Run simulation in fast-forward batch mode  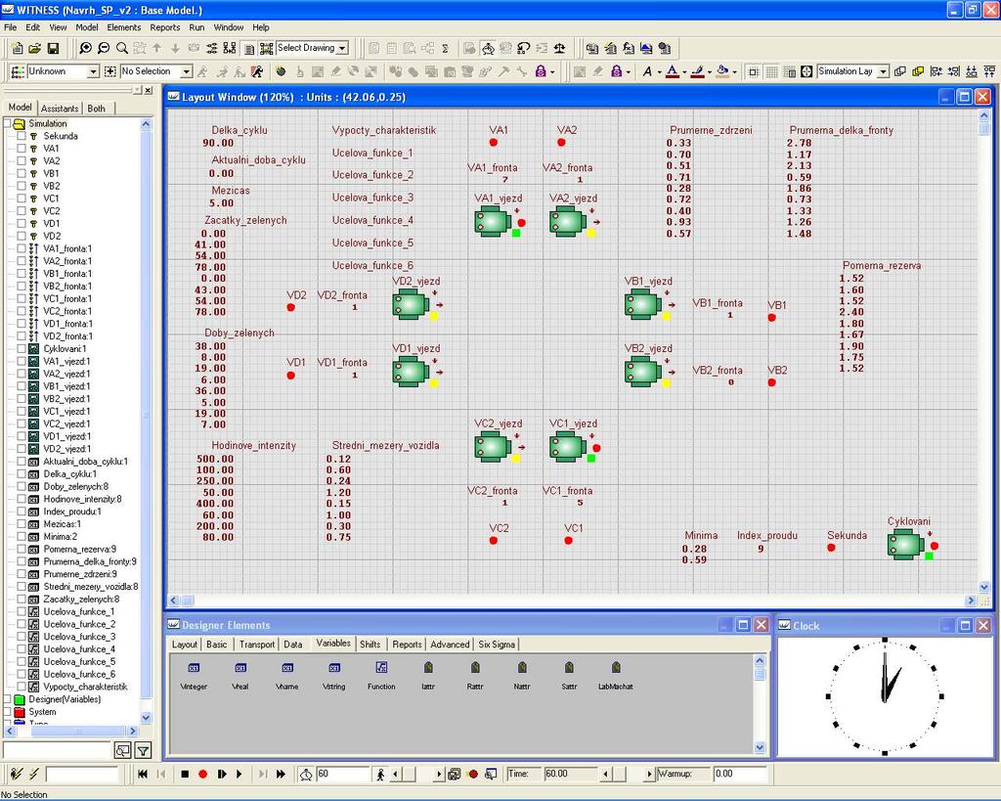click(x=281, y=775)
